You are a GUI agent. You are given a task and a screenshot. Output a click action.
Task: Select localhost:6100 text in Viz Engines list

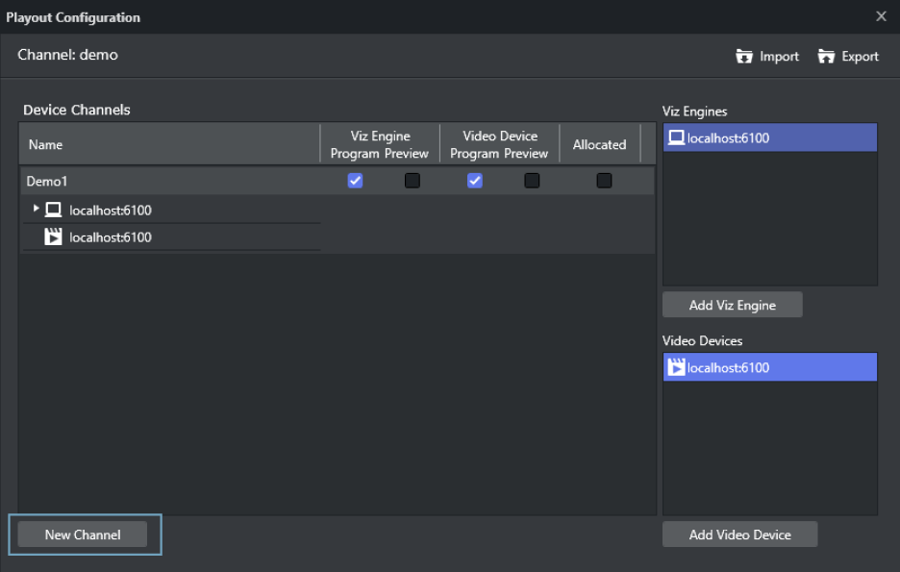pyautogui.click(x=728, y=137)
